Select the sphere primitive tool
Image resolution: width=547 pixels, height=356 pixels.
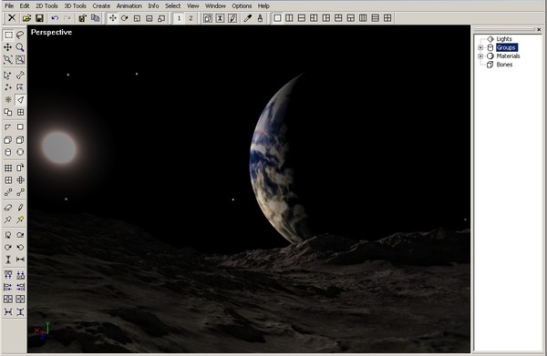pyautogui.click(x=20, y=152)
